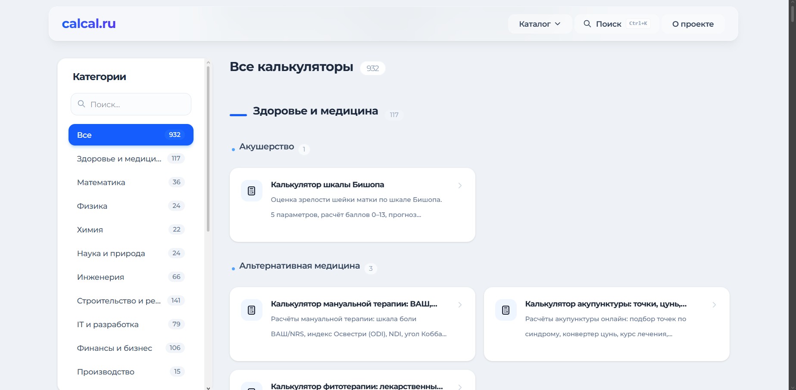Click the chevron arrow on manual therapy card

point(460,305)
